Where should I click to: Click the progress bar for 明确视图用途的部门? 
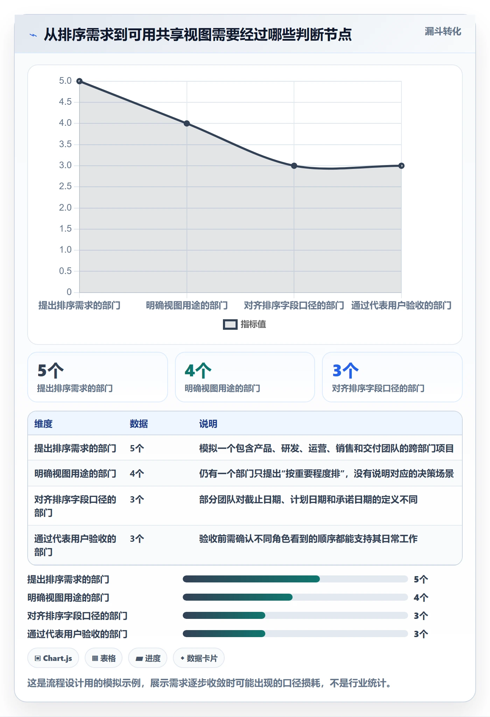coord(295,597)
